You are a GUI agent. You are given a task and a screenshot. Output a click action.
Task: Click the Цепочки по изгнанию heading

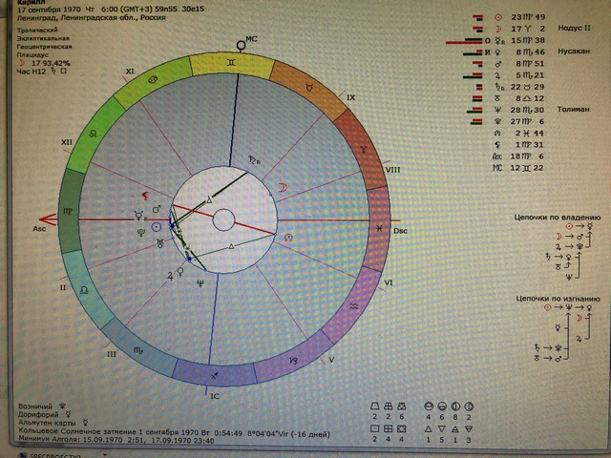coord(558,297)
